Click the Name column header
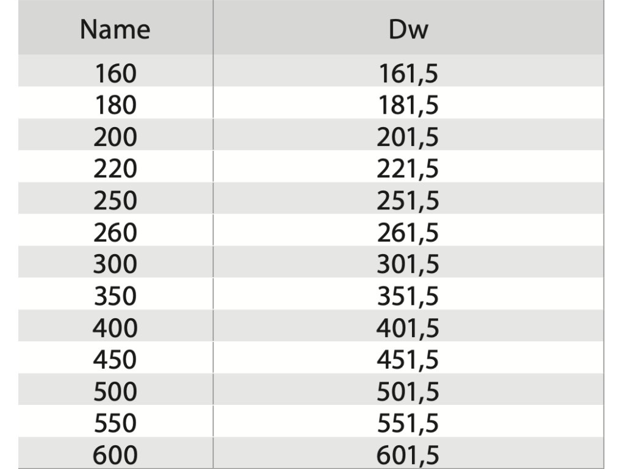Image resolution: width=625 pixels, height=469 pixels. tap(115, 29)
